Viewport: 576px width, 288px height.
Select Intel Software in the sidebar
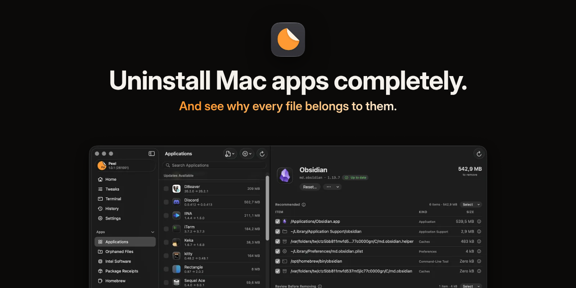pyautogui.click(x=125, y=261)
